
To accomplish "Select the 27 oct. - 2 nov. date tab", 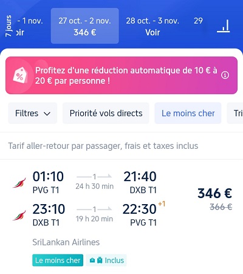I will (x=85, y=26).
